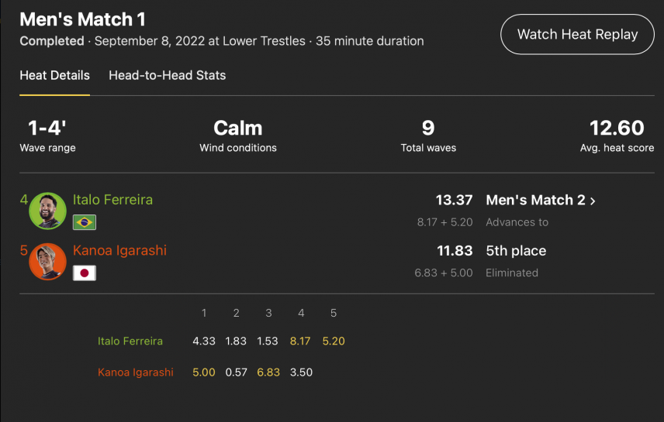Click Kanoa Igarashi's 5.00 wave score

click(x=204, y=372)
